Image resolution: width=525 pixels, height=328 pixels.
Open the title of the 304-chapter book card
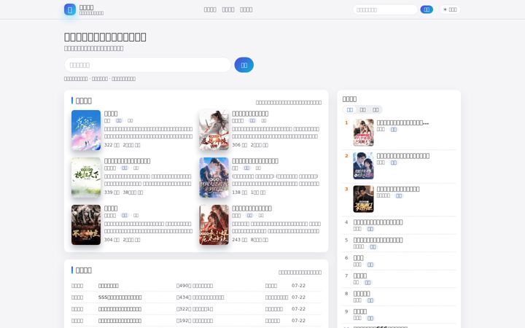pyautogui.click(x=111, y=208)
